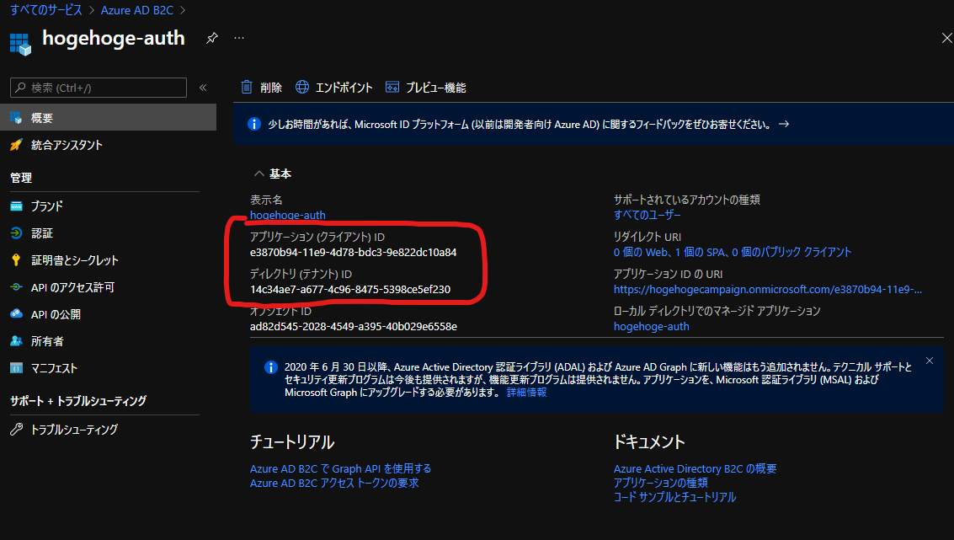This screenshot has height=540, width=954.
Task: Click the key icon for 証明書とシークレット
Action: (17, 260)
